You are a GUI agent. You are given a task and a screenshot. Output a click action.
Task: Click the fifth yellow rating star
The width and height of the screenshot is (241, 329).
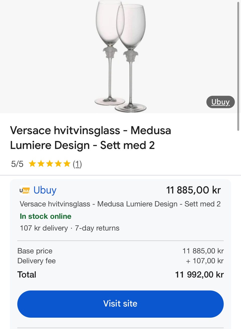coord(67,164)
